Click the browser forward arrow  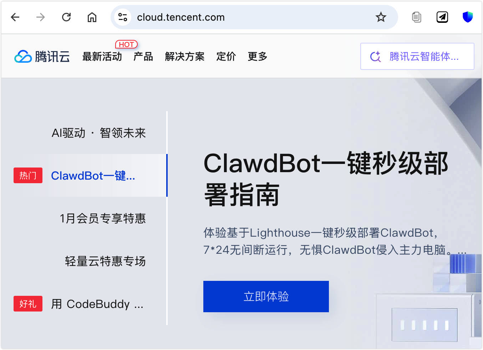(x=41, y=17)
